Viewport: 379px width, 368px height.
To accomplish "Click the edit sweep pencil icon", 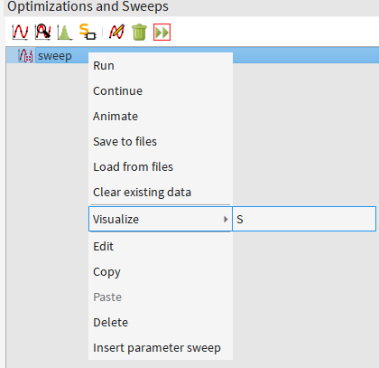I will point(117,32).
